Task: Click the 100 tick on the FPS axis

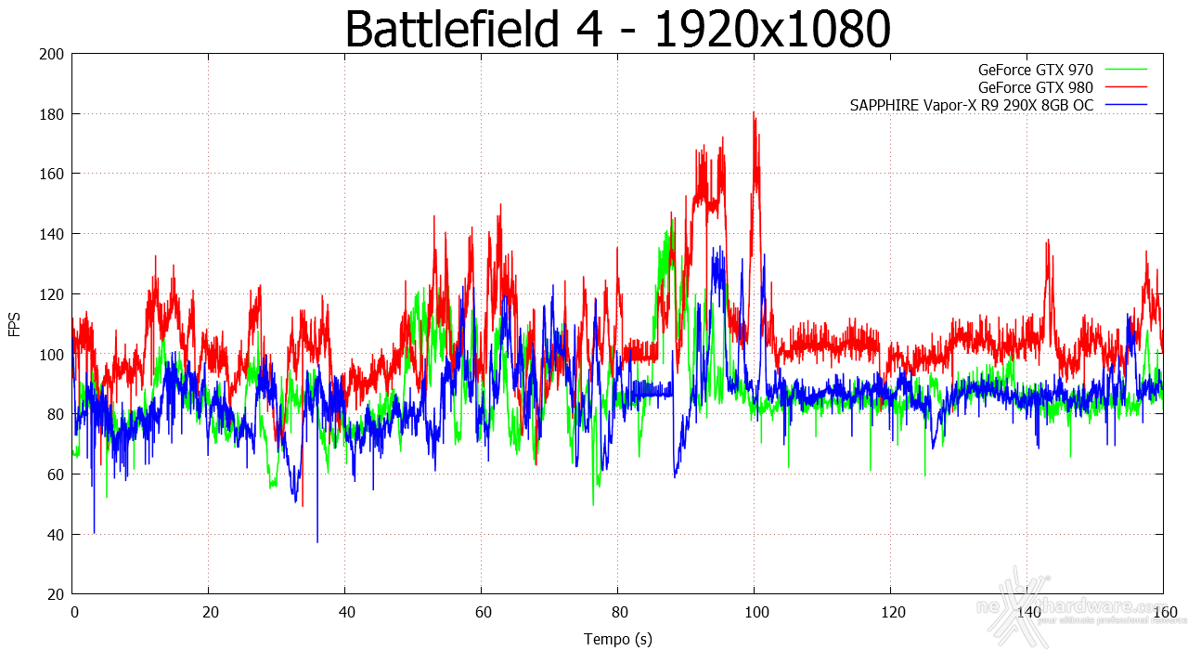Action: (x=54, y=354)
